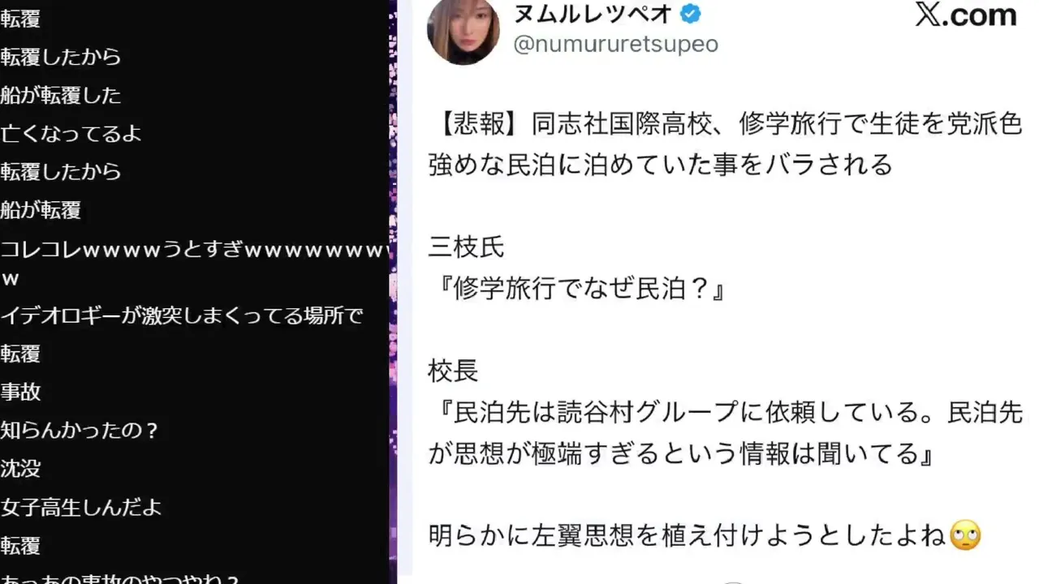Click chat comment 沈没
This screenshot has height=584, width=1039.
20,469
